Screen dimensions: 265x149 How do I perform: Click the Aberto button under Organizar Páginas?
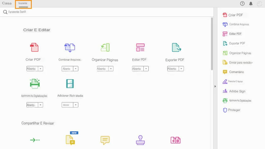(x=102, y=69)
